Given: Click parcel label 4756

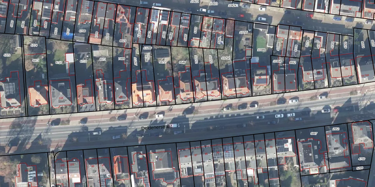Looking at the screenshot, I should coord(361,159).
